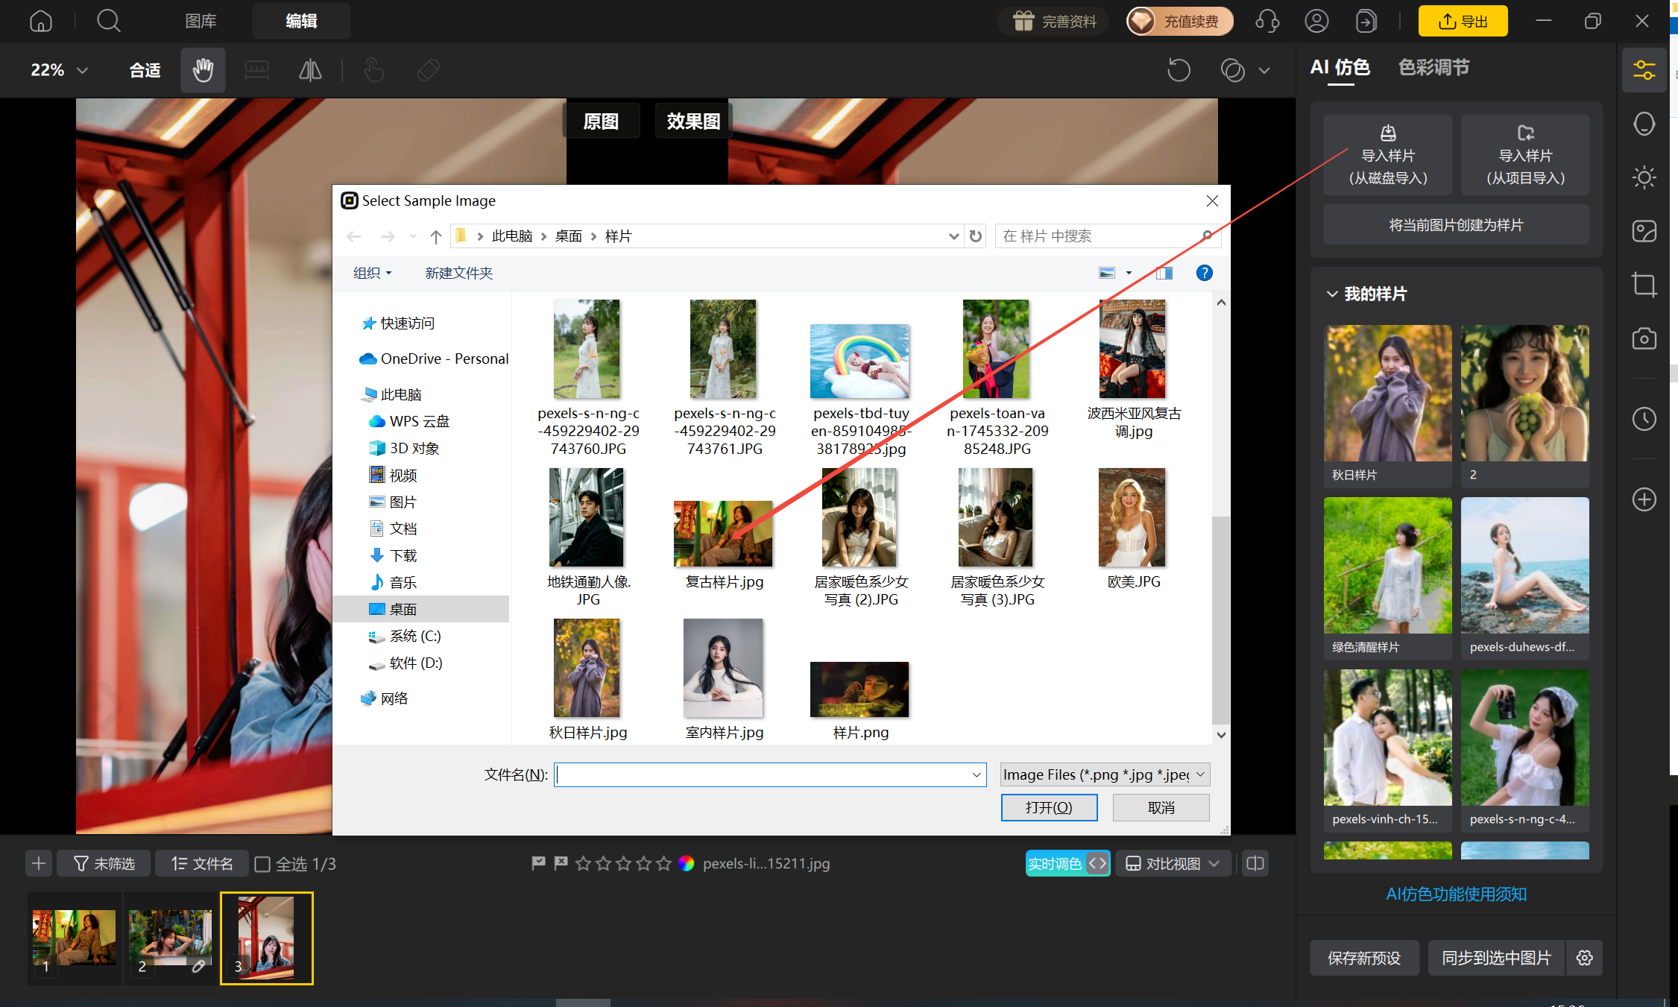Click 将当前图片创建为样片 button

click(1456, 225)
